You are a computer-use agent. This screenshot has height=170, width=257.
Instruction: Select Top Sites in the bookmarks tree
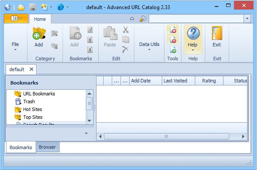[x=33, y=117]
